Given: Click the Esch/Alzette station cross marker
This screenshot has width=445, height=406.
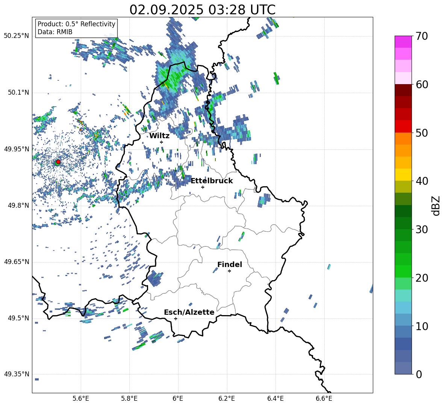Looking at the screenshot, I should tap(176, 318).
